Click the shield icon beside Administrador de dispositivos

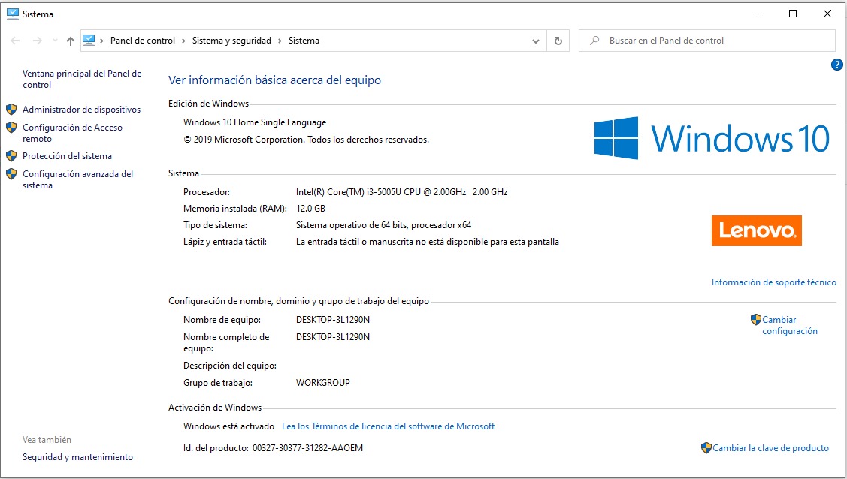click(x=11, y=110)
